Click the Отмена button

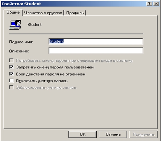coord(113,134)
